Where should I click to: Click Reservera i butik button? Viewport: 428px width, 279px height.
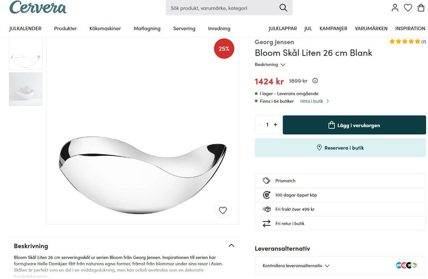340,148
